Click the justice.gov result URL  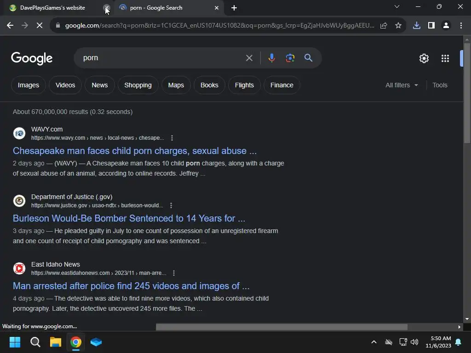(97, 205)
